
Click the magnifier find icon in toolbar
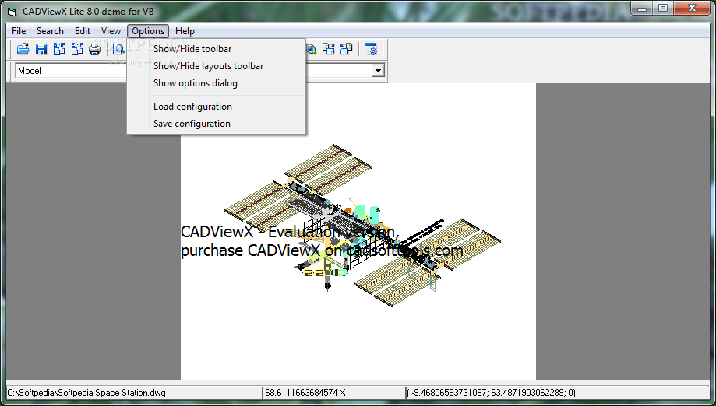click(118, 49)
